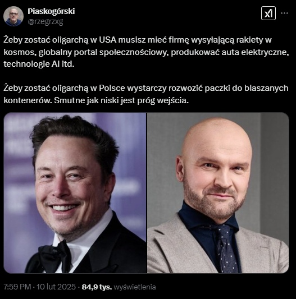Click the date 10 lut 2025

pos(56,287)
